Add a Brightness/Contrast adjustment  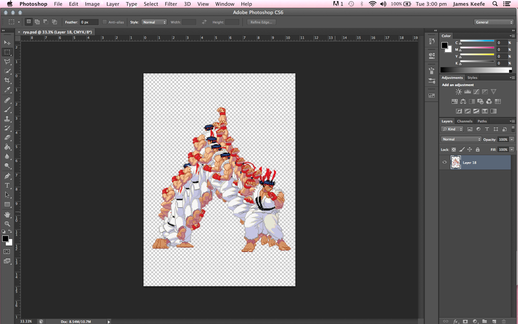(458, 92)
